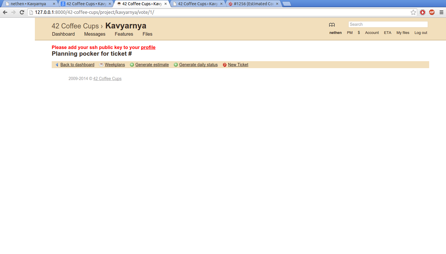Open the Files menu item
The height and width of the screenshot is (254, 446).
click(x=147, y=34)
